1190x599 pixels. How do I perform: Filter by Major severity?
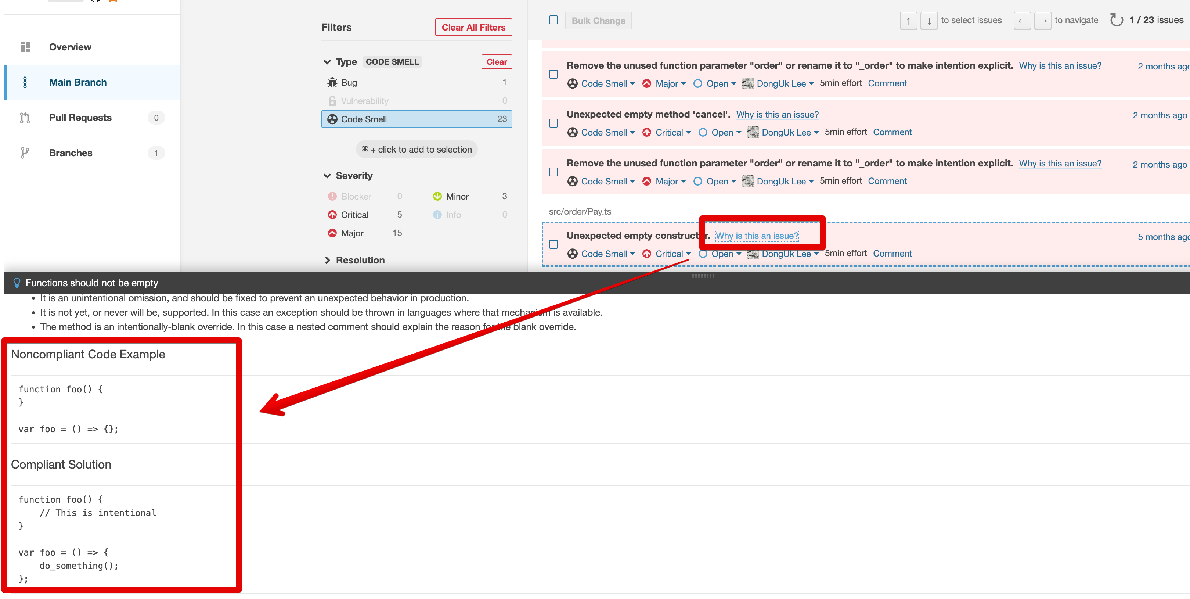[x=352, y=233]
